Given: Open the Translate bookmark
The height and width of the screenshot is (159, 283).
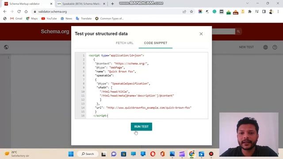Looking at the screenshot, I should [84, 19].
